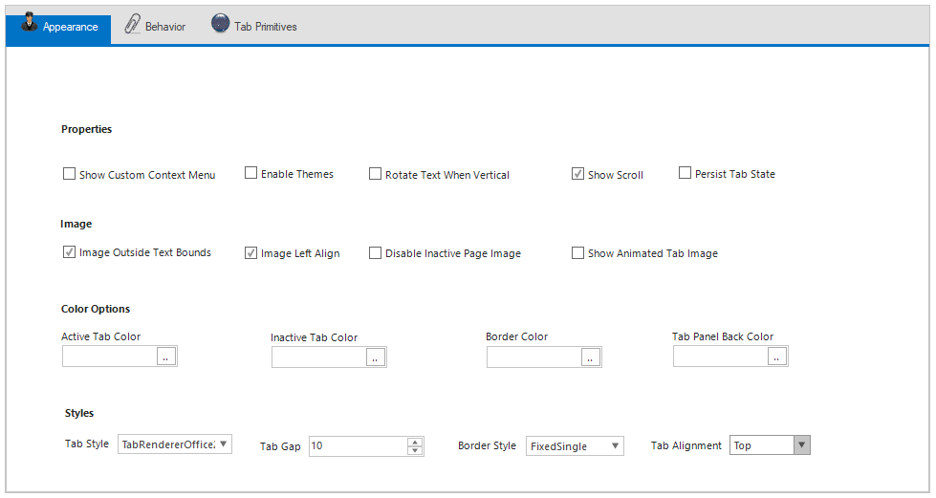
Task: Click the Inactive Tab Color label
Action: (x=314, y=338)
